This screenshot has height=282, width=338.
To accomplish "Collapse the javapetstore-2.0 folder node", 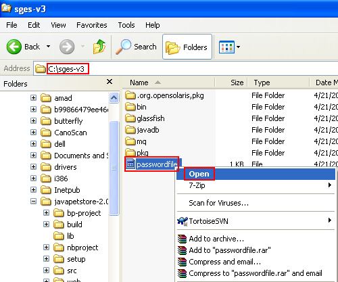I will click(x=33, y=202).
